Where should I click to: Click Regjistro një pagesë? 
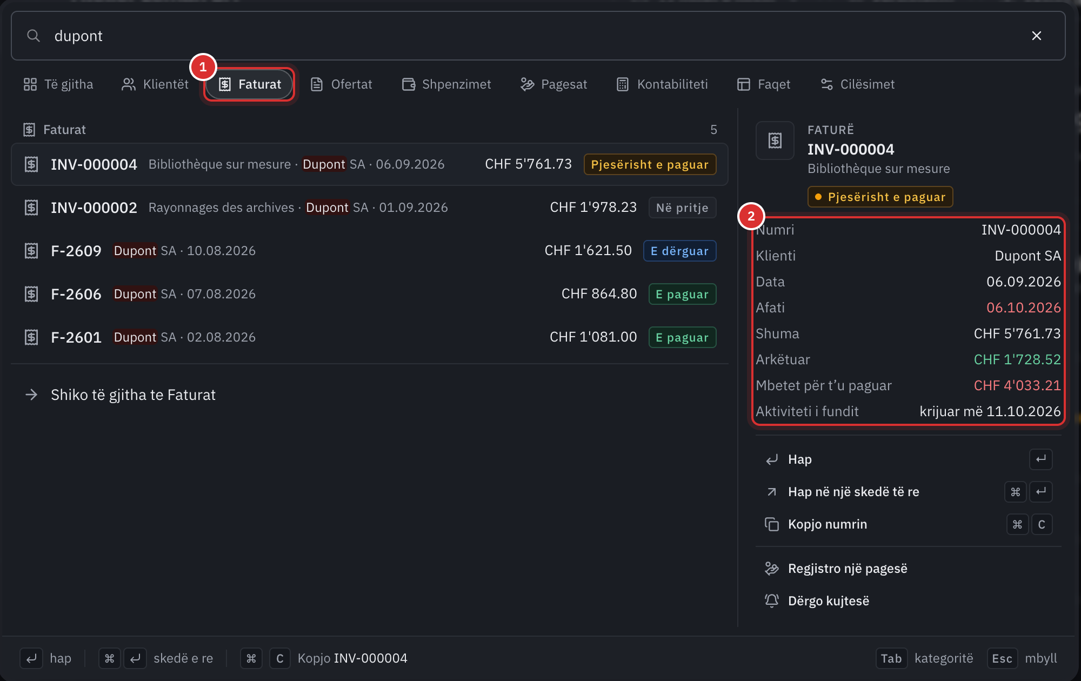[909, 569]
